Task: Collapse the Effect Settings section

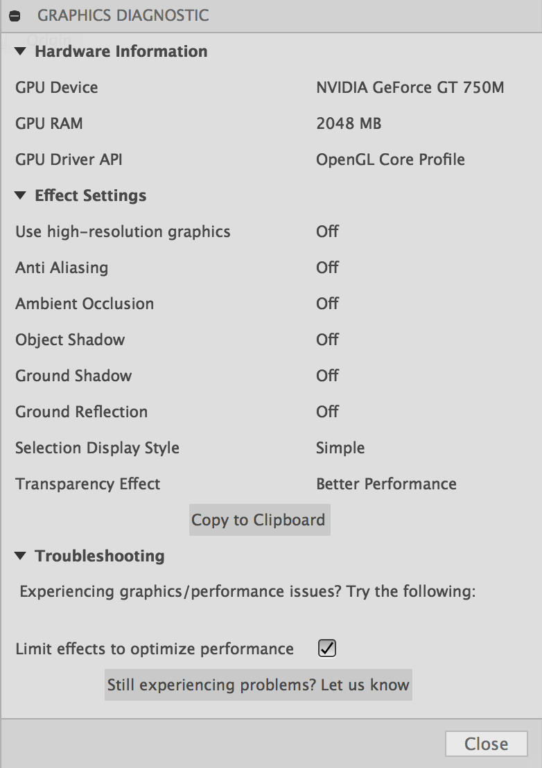Action: point(21,195)
